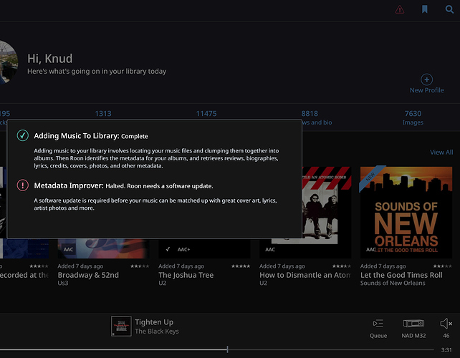Open the red warning alert icon
Image resolution: width=460 pixels, height=358 pixels.
[x=400, y=10]
